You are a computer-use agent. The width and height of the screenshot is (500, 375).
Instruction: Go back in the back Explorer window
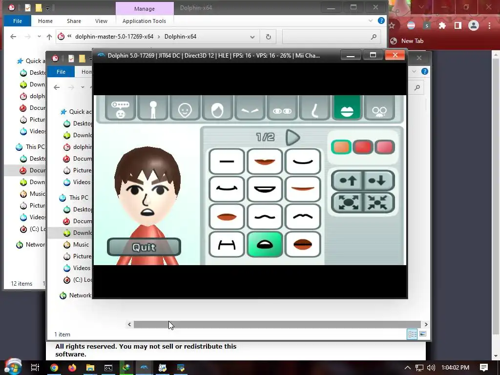13,37
